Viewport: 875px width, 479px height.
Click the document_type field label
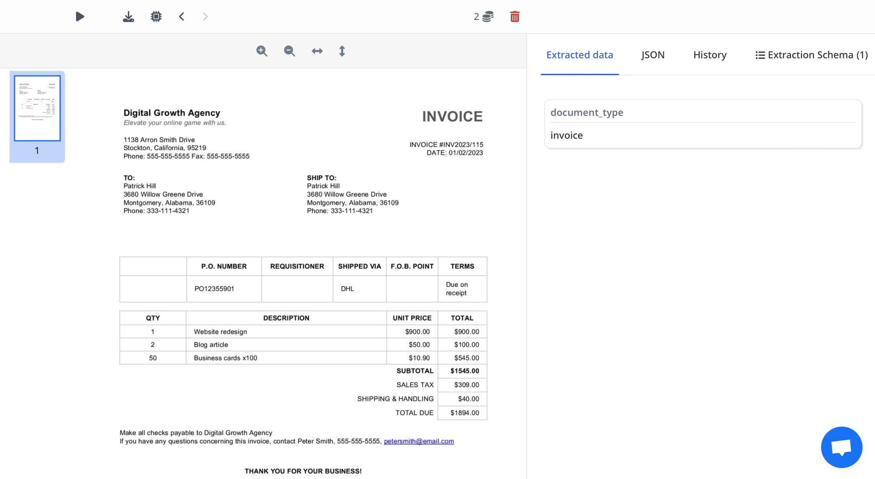587,112
